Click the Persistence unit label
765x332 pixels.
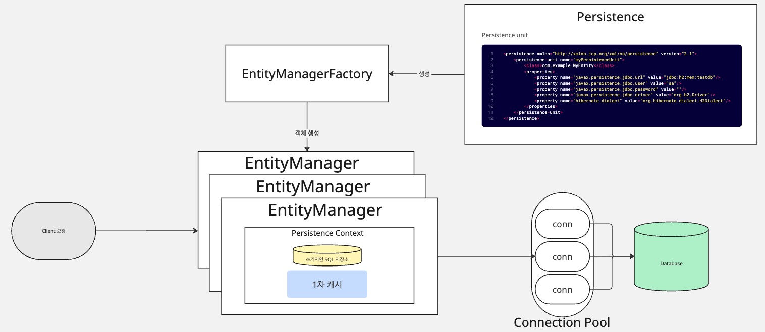coord(505,35)
